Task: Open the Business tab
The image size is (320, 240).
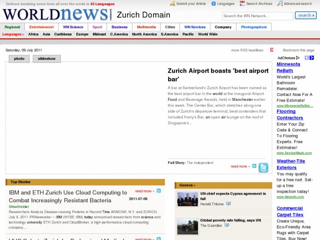Action: [x=120, y=27]
